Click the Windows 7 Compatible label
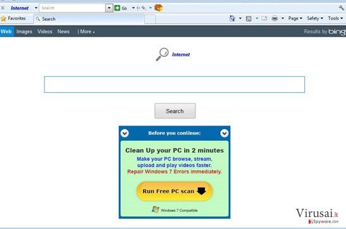Image resolution: width=346 pixels, height=229 pixels. [x=179, y=210]
